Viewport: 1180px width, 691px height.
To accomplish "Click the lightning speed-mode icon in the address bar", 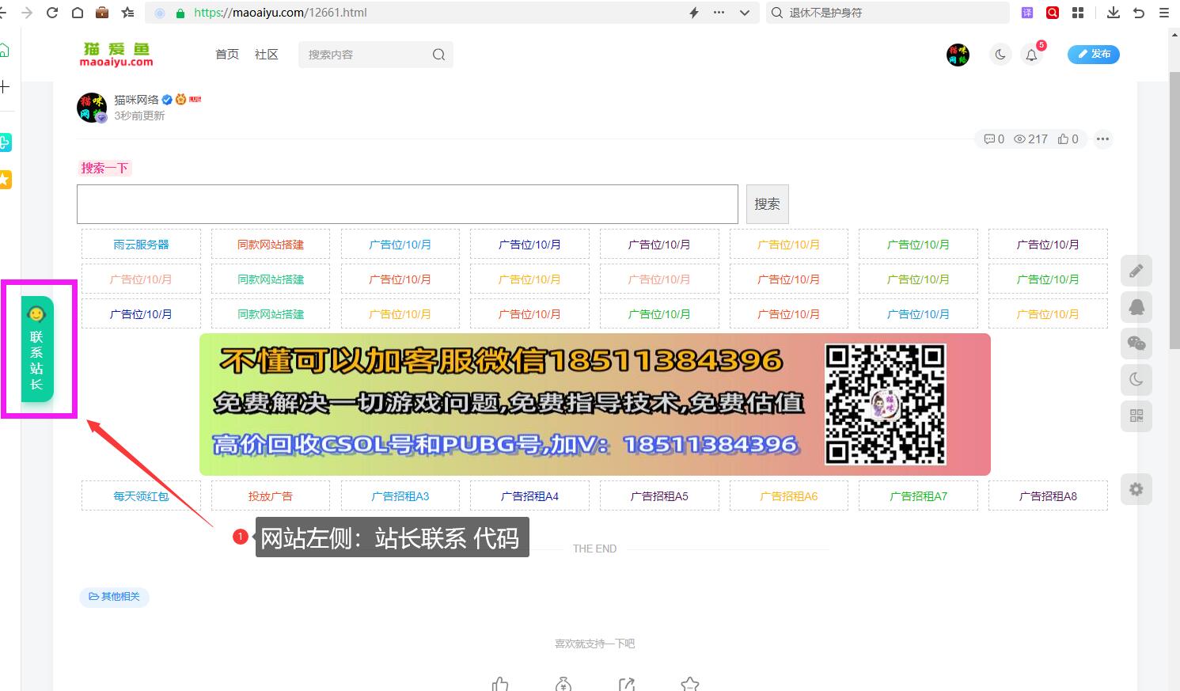I will 694,13.
